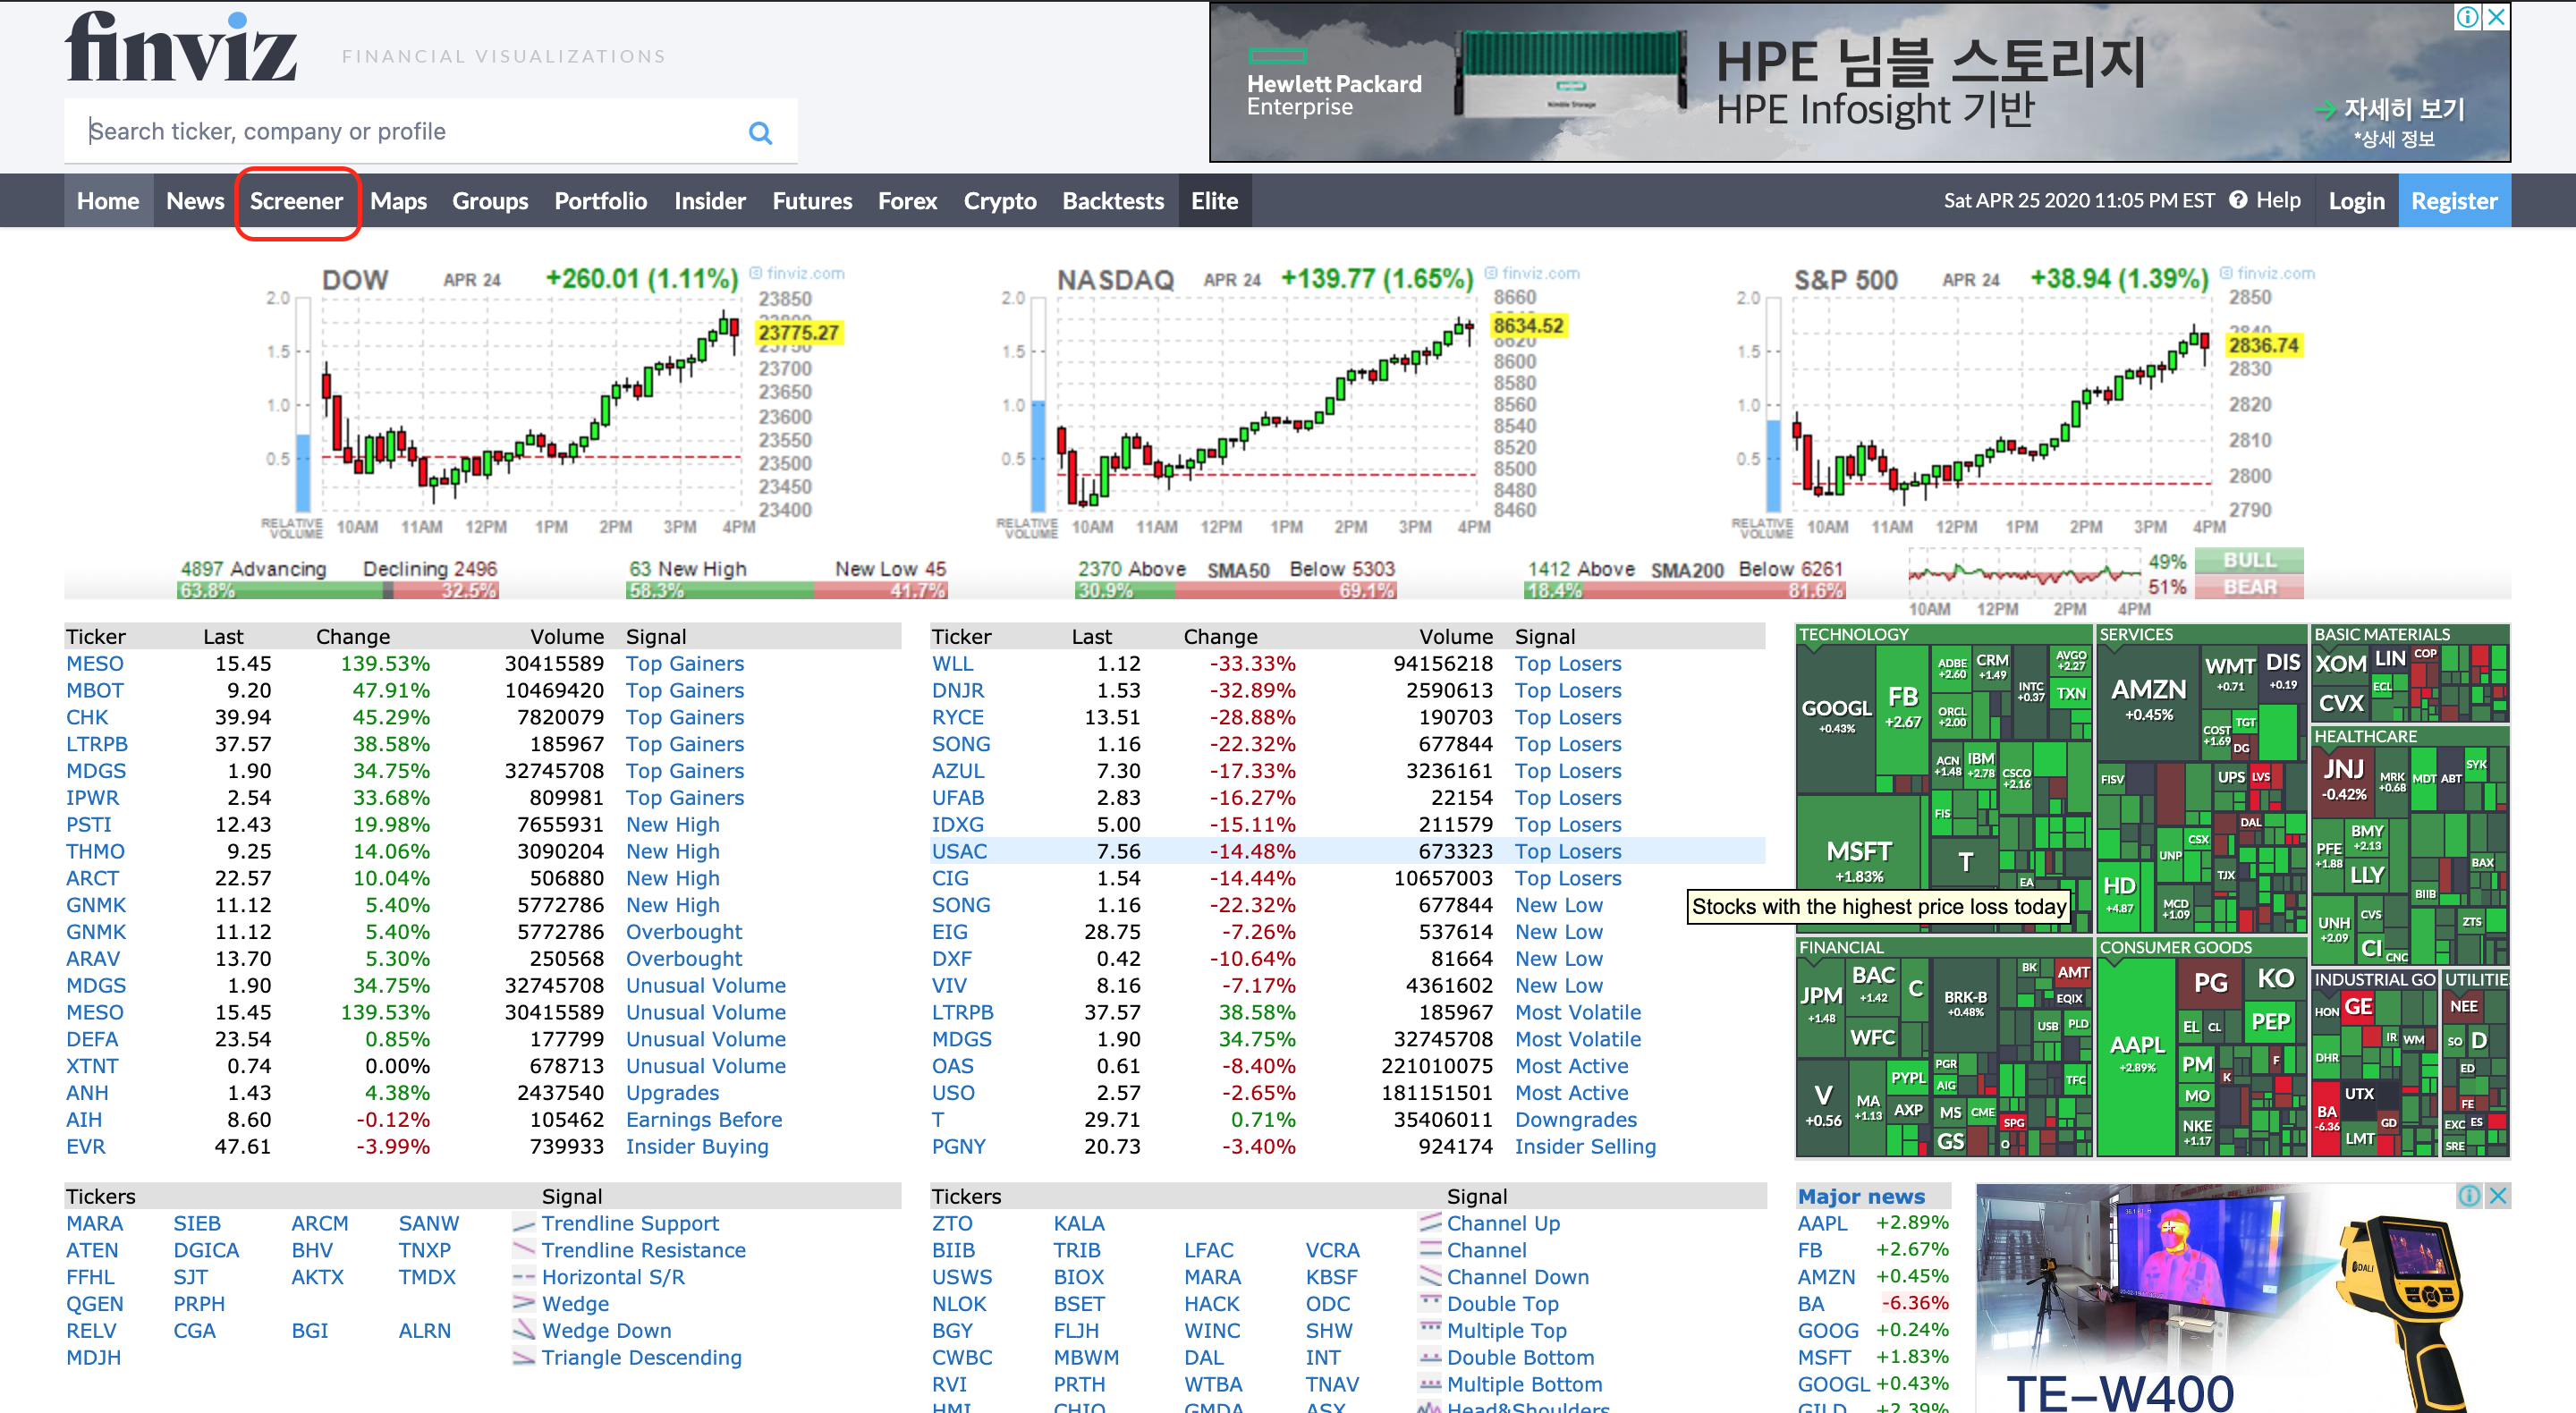Click the Channel Up pattern icon
Image resolution: width=2576 pixels, height=1413 pixels.
1430,1223
